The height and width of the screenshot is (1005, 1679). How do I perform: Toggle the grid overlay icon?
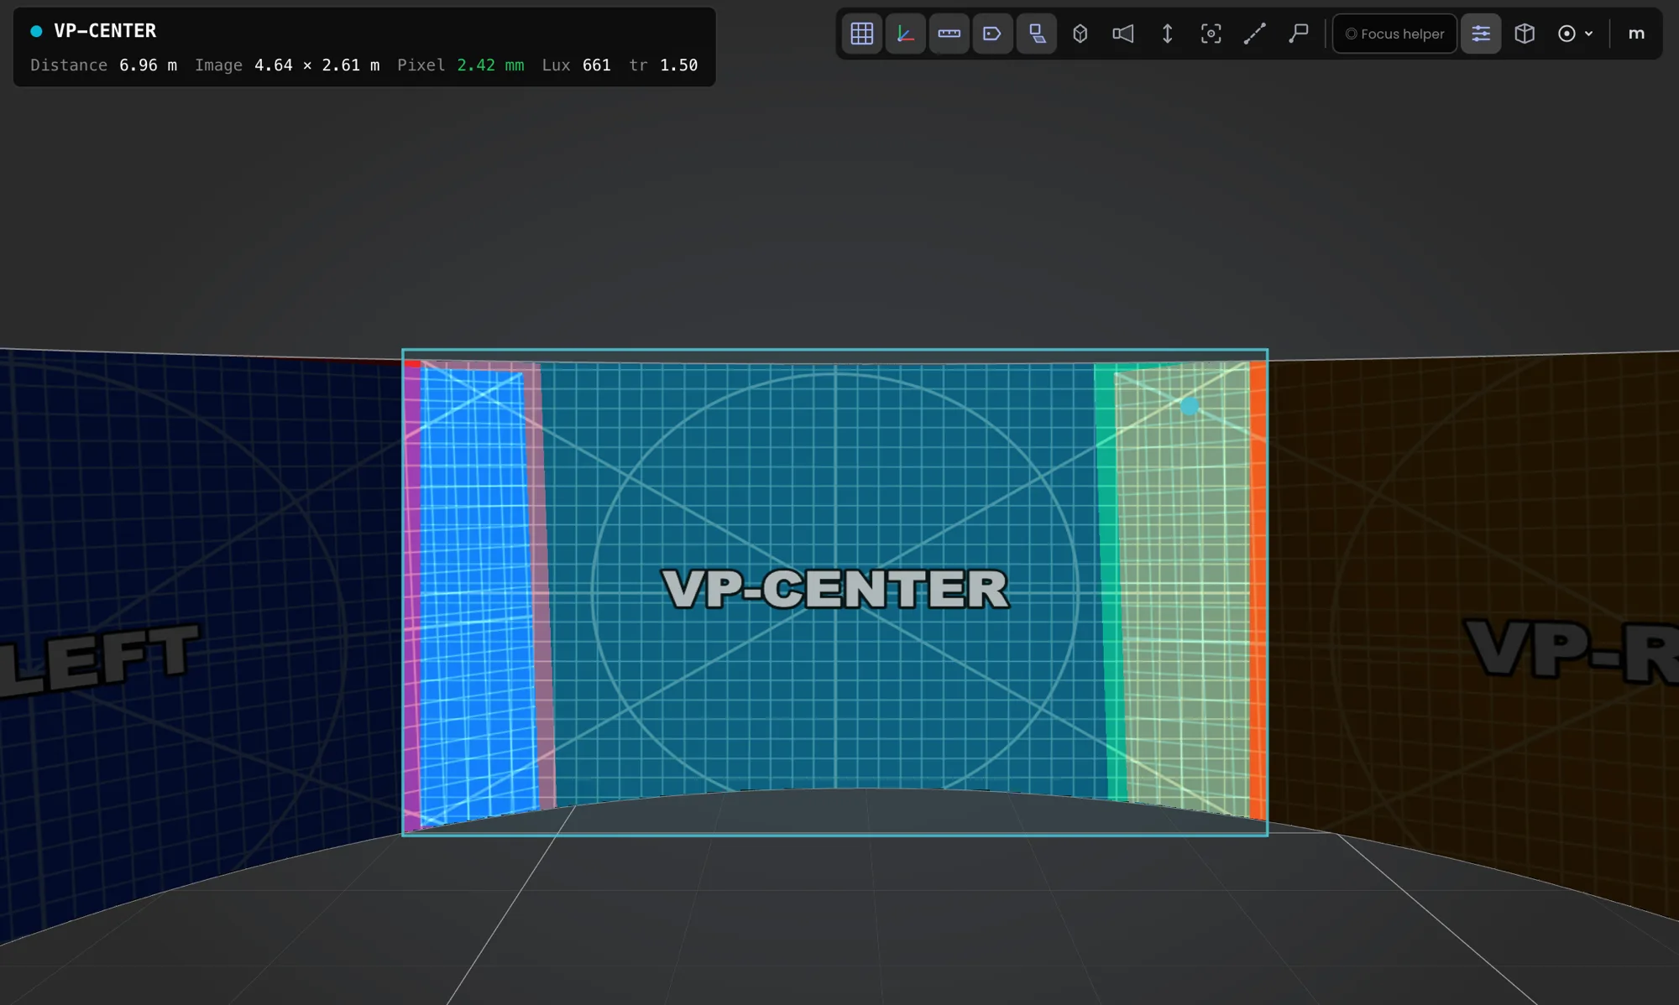point(861,34)
